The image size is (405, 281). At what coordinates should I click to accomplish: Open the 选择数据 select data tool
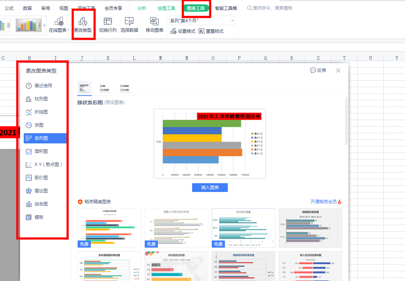[x=129, y=22]
